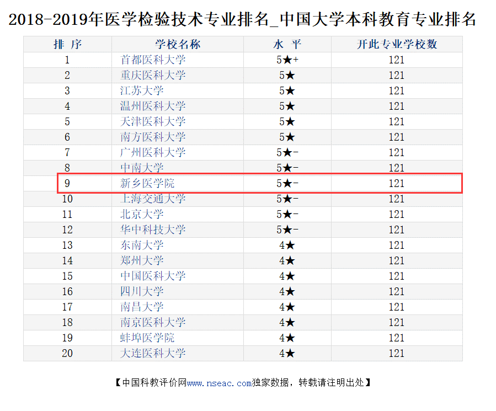Click the 4★ rating of 东南大学
This screenshot has width=496, height=411.
287,245
